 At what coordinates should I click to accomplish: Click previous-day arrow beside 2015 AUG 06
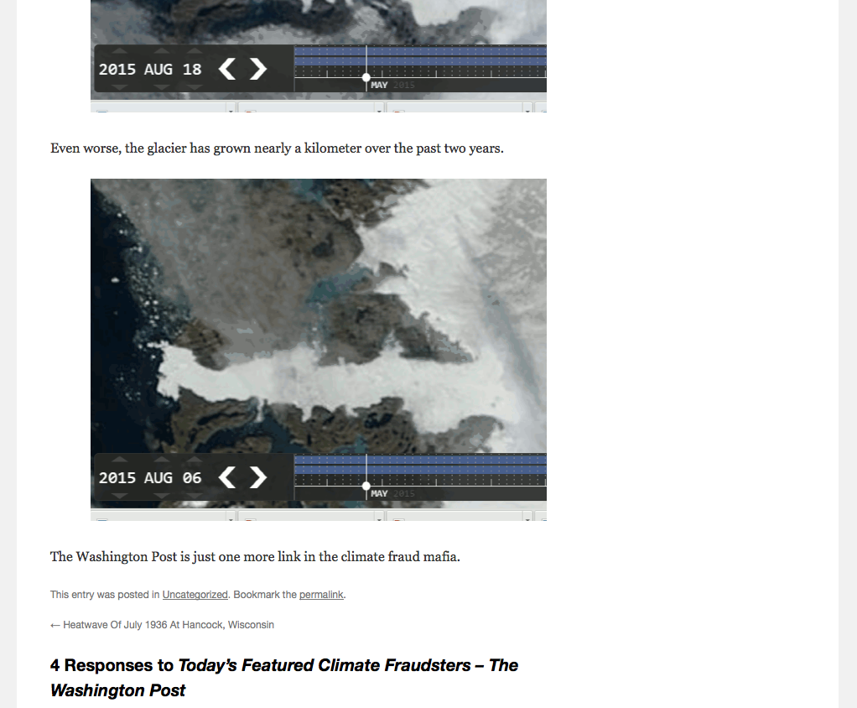click(x=226, y=477)
